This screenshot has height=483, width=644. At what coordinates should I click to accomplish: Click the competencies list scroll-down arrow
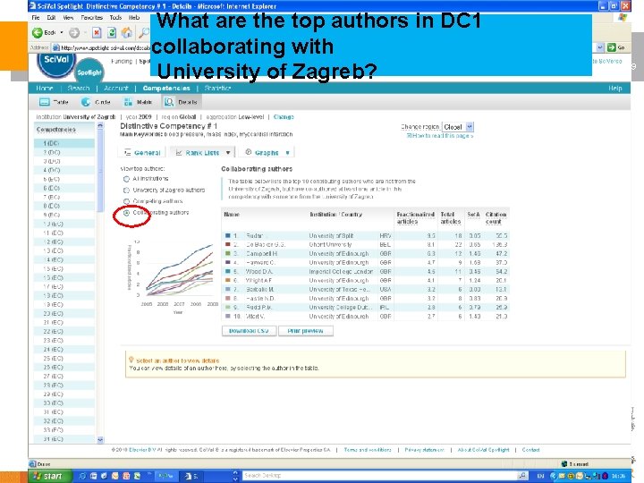[x=100, y=439]
